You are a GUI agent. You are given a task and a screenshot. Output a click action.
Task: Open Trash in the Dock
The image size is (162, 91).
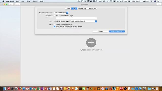157,89
